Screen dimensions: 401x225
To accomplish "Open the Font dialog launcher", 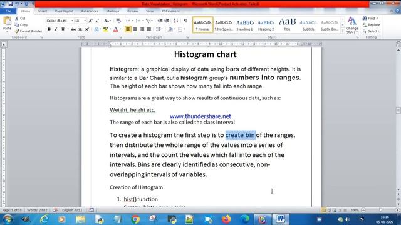I will [x=120, y=37].
